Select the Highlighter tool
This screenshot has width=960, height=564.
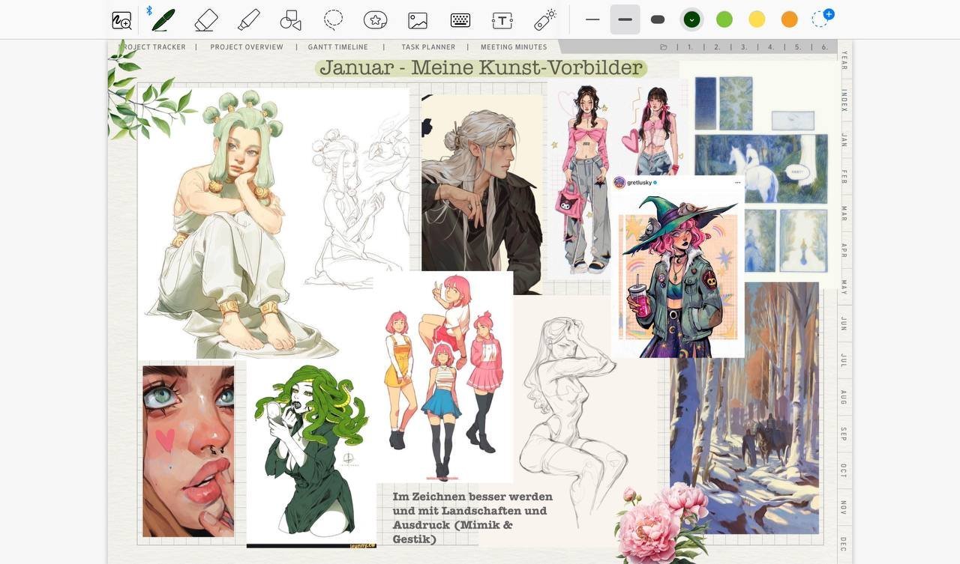248,19
